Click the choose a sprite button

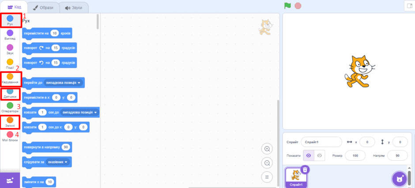(x=399, y=179)
